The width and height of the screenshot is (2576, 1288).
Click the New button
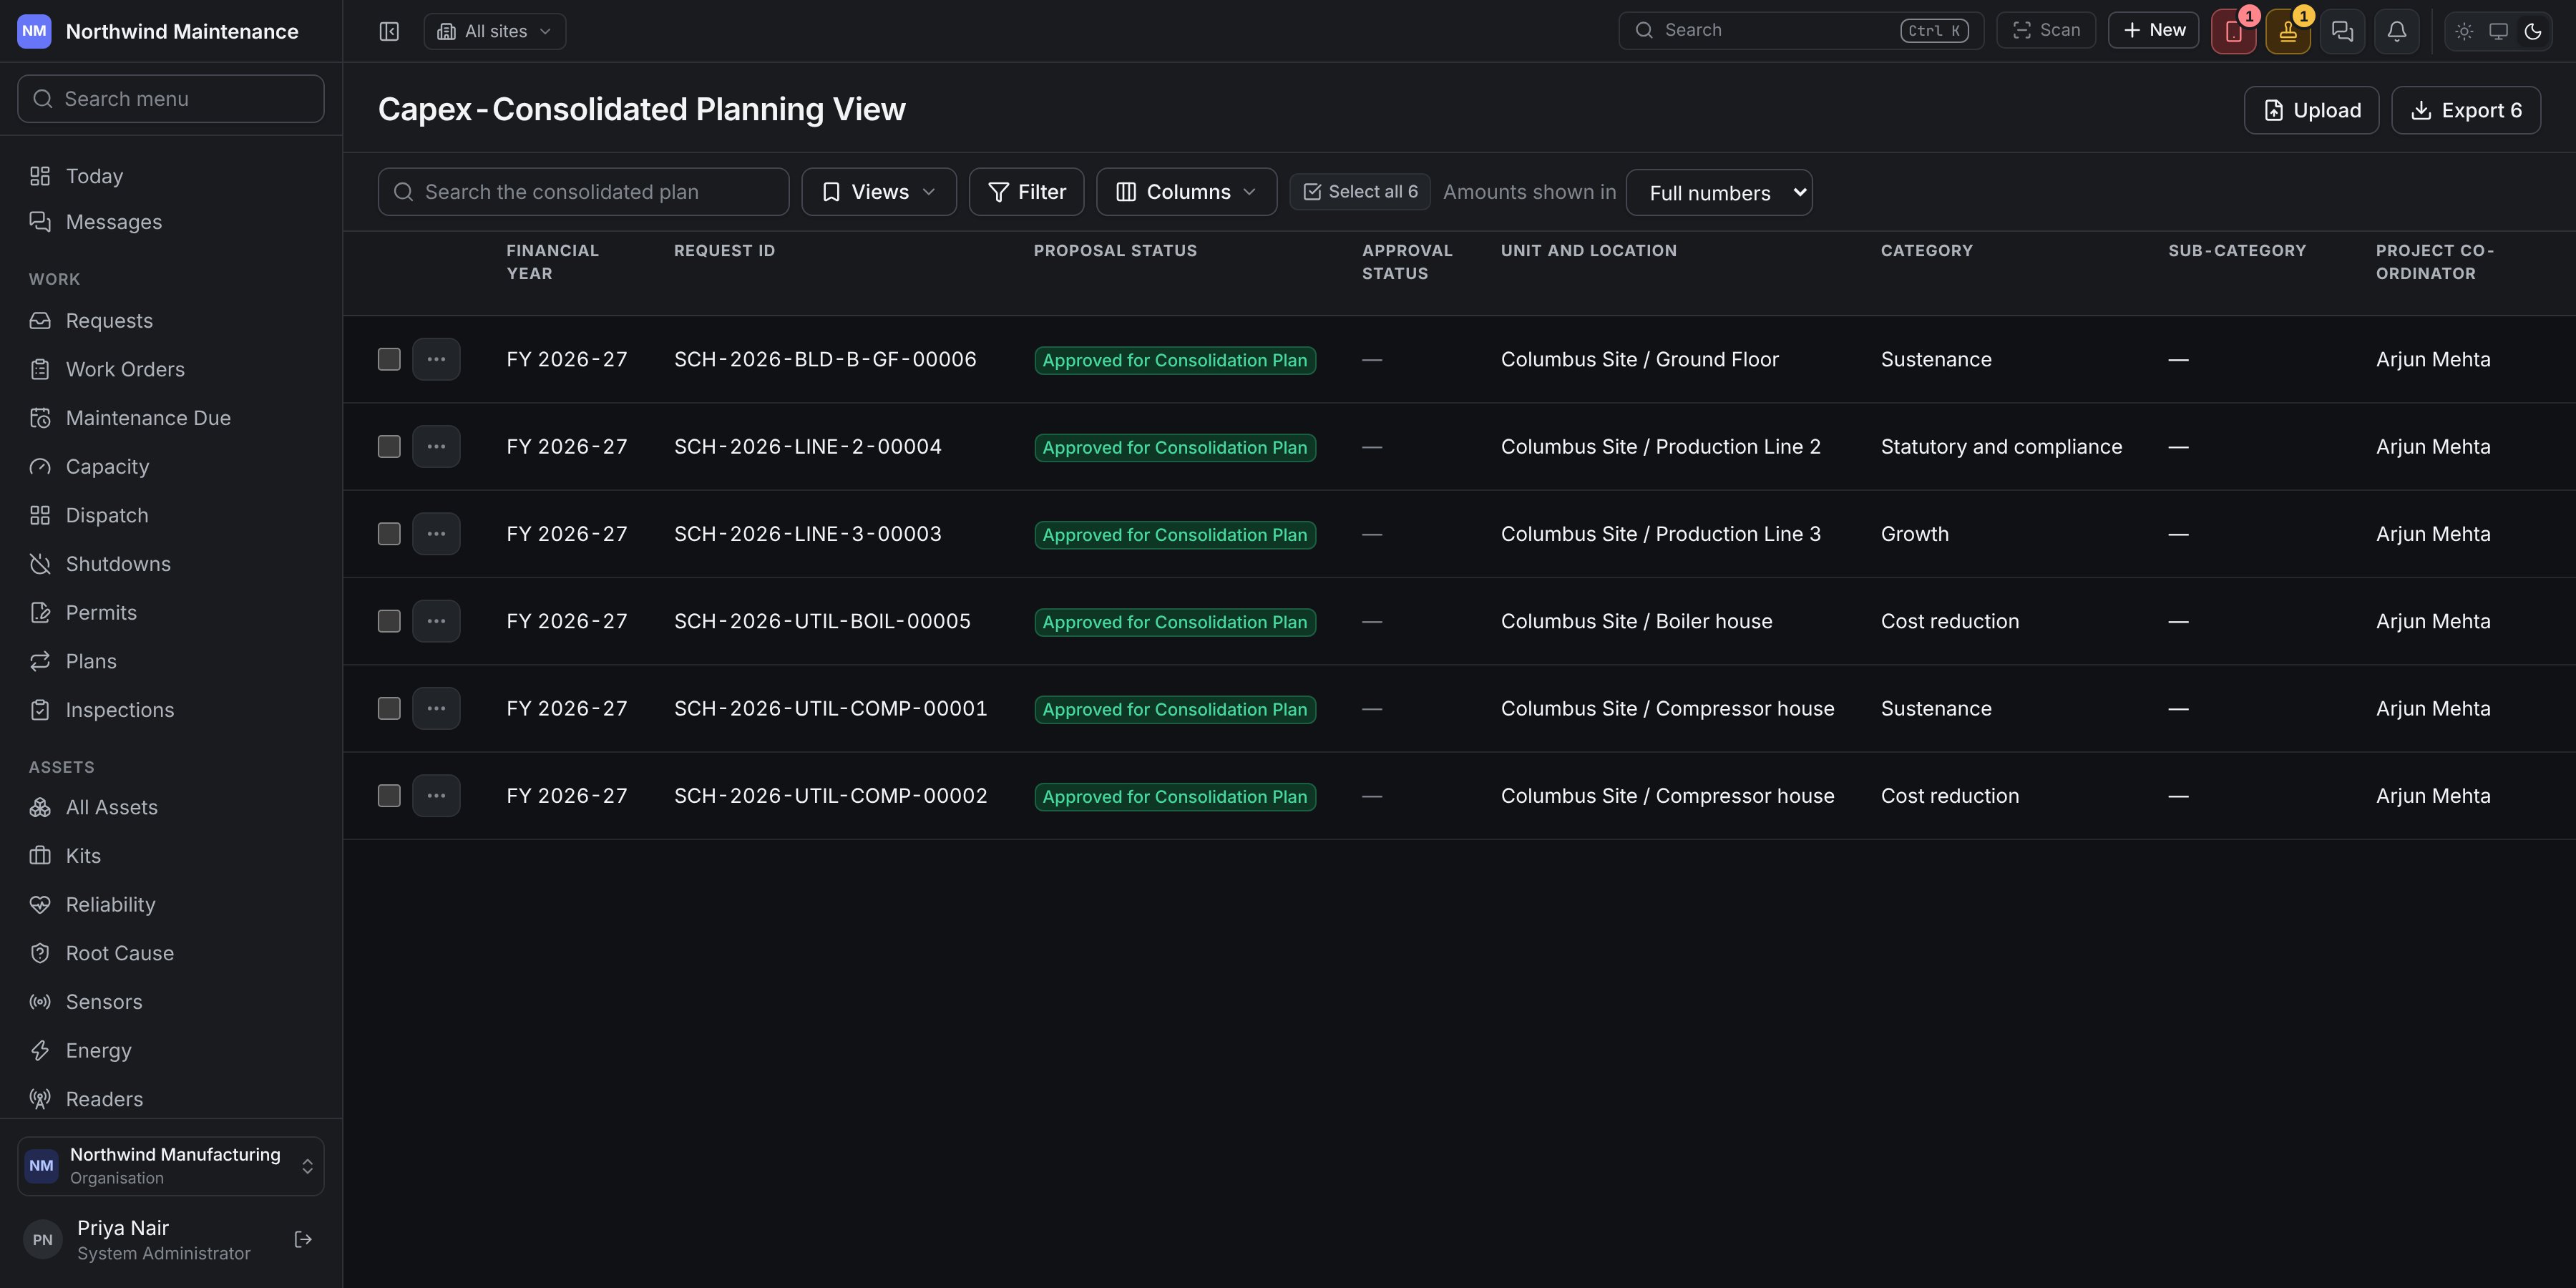pos(2153,30)
